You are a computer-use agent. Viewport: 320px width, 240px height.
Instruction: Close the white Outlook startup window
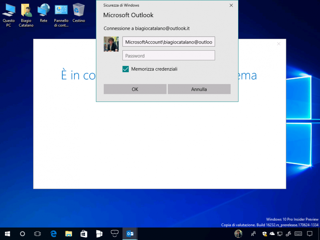coord(279,44)
